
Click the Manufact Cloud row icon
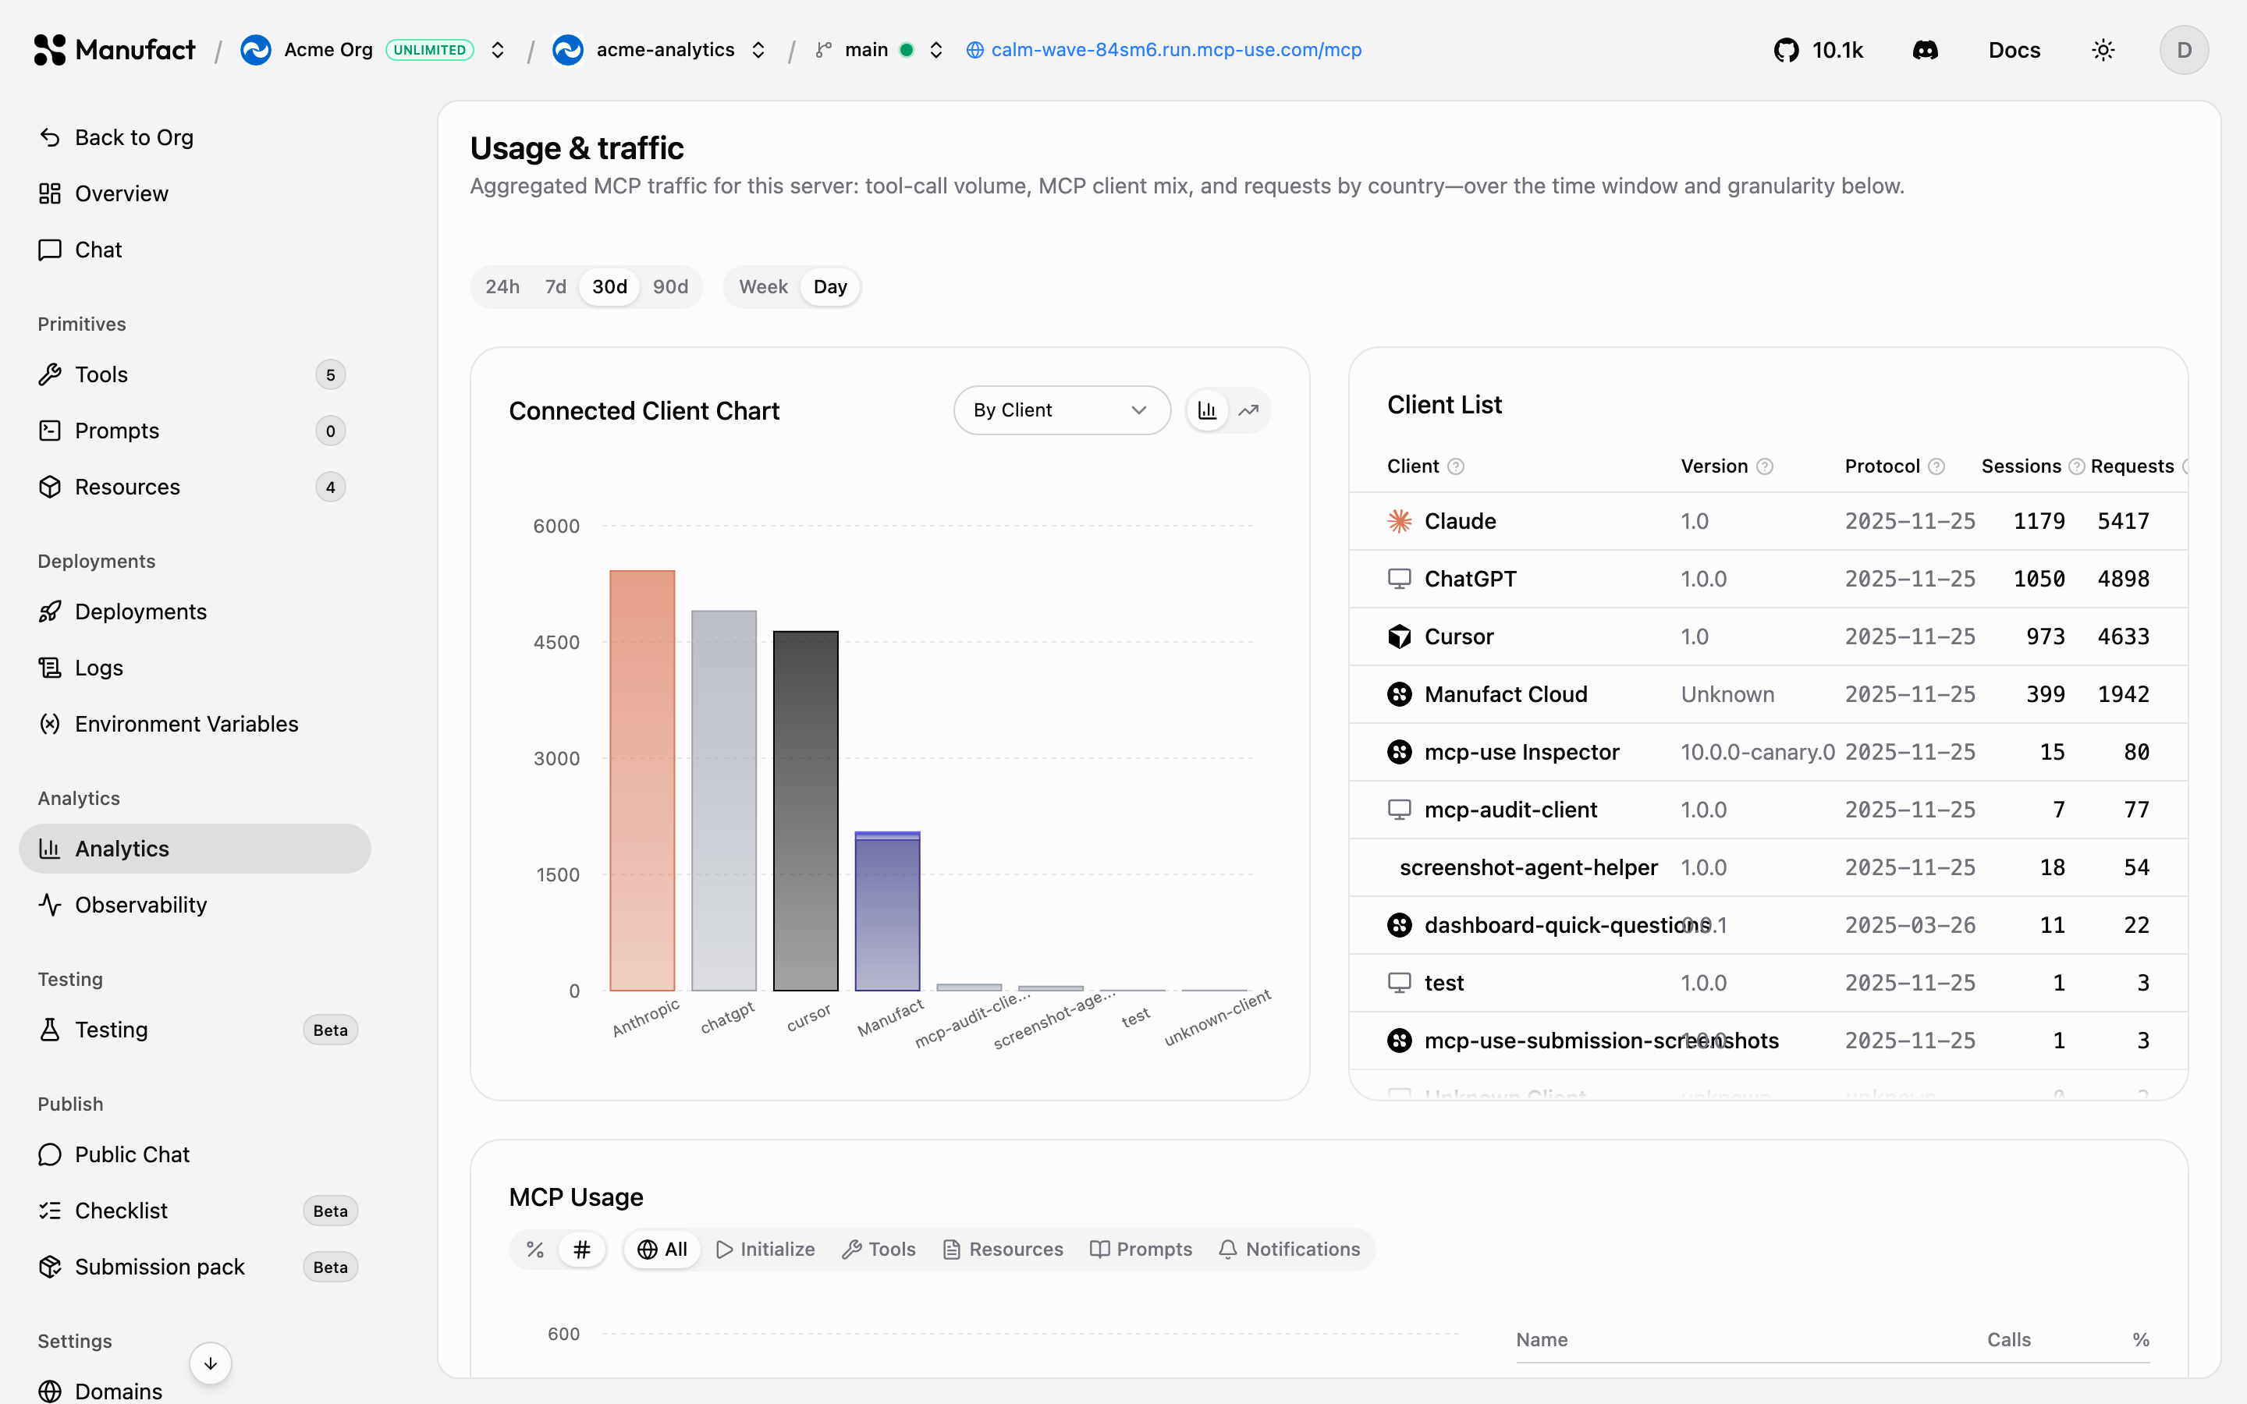(x=1399, y=694)
